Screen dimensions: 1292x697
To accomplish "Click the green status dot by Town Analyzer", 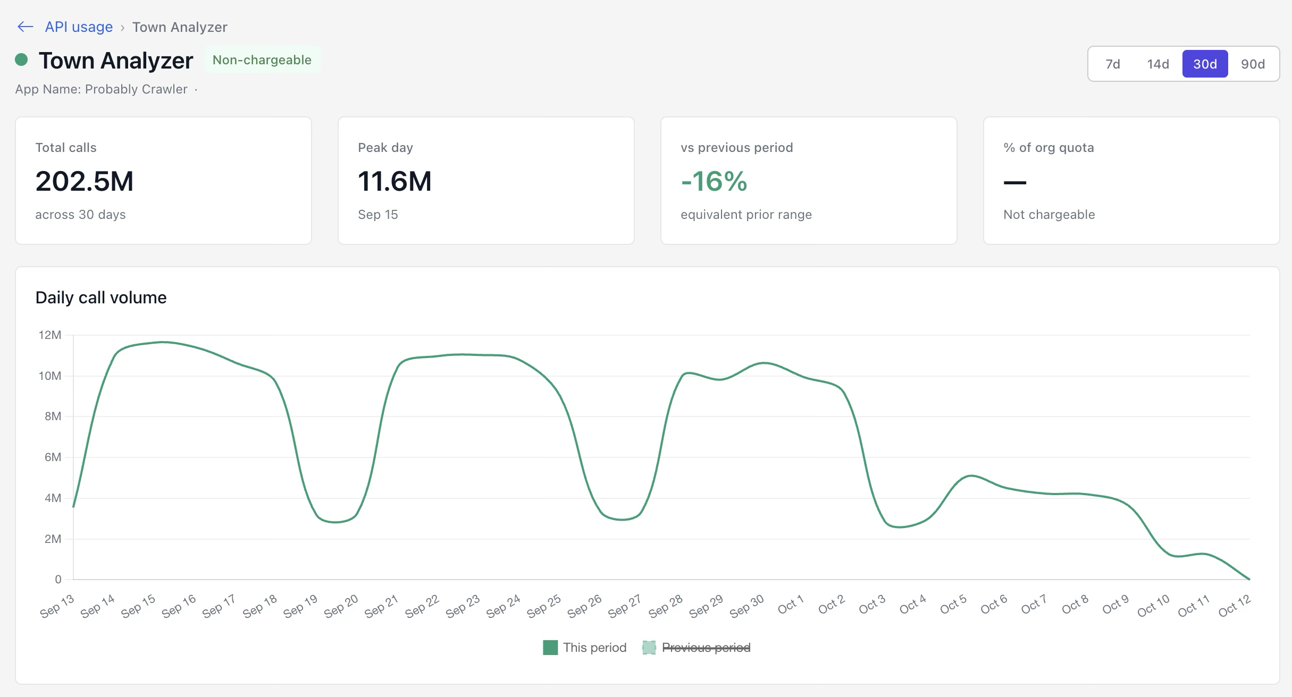I will click(x=21, y=59).
